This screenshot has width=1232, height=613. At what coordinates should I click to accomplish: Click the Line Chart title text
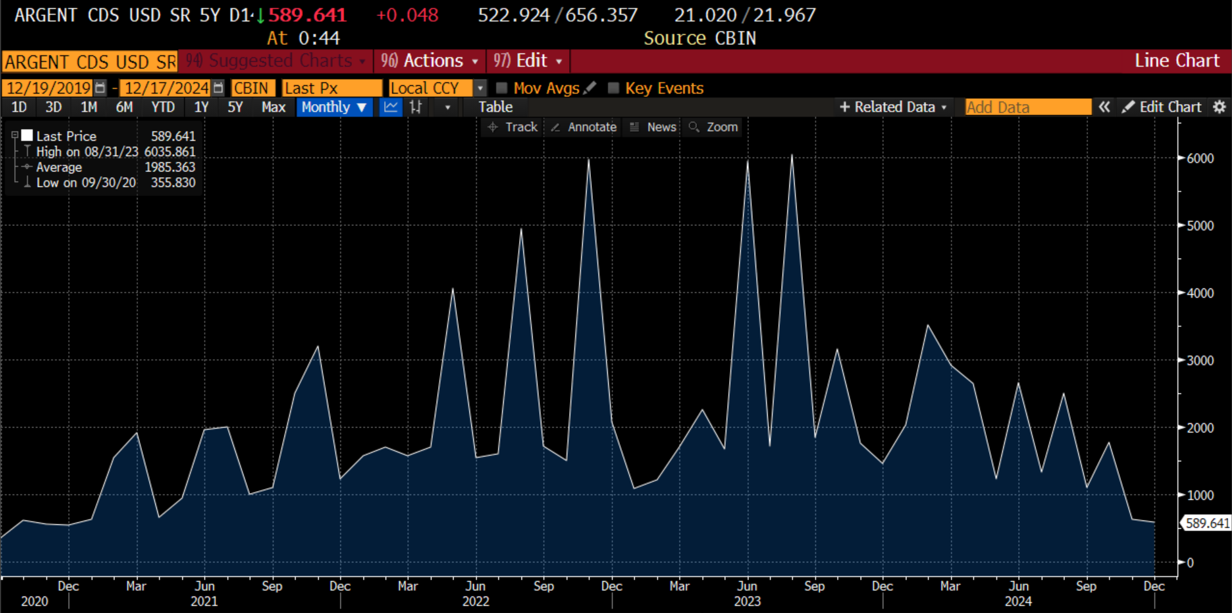(1177, 61)
